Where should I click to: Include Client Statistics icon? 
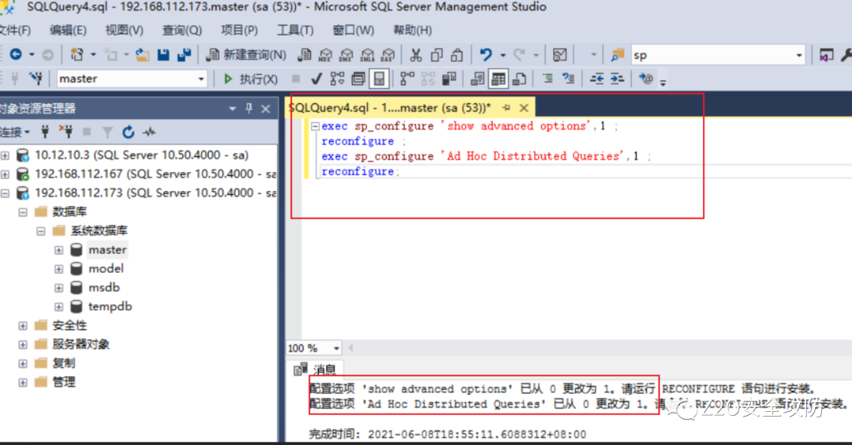click(x=449, y=79)
